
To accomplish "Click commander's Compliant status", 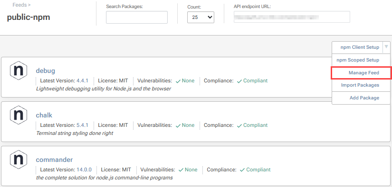I will click(255, 169).
